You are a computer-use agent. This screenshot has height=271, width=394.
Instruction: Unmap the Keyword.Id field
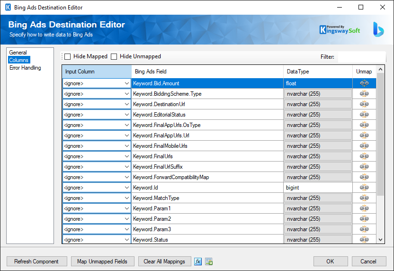pos(364,188)
